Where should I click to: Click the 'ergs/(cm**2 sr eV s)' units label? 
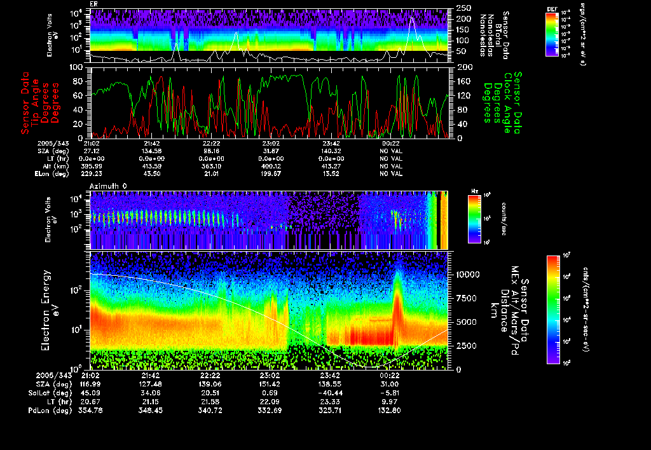tap(582, 34)
